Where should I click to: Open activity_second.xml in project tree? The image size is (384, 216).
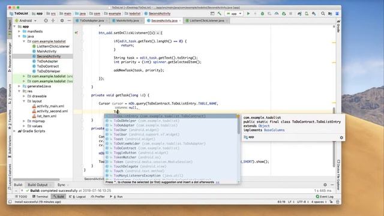pos(52,111)
